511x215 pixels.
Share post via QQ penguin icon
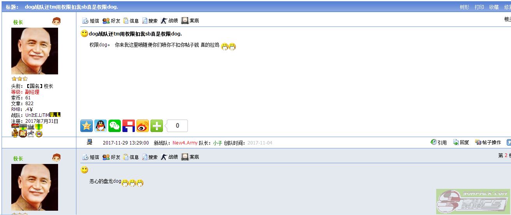[x=101, y=126]
